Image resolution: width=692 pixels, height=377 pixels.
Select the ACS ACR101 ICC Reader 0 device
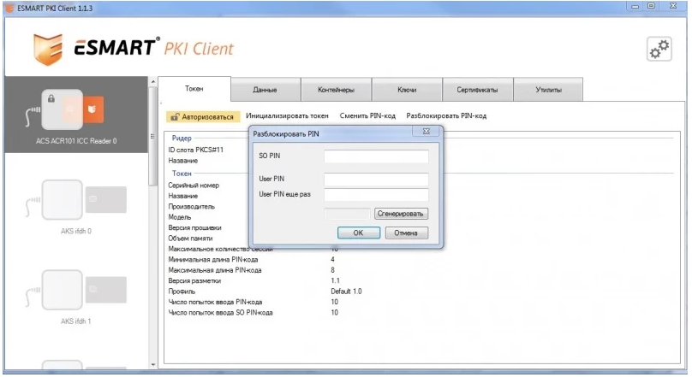[x=76, y=115]
